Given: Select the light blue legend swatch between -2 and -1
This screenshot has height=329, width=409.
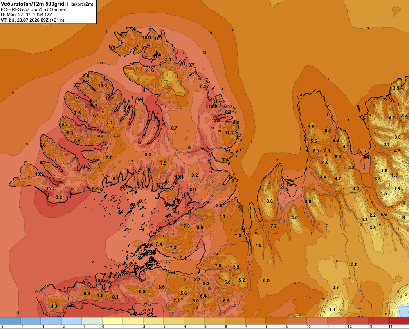Looking at the screenshot, I should (x=72, y=320).
